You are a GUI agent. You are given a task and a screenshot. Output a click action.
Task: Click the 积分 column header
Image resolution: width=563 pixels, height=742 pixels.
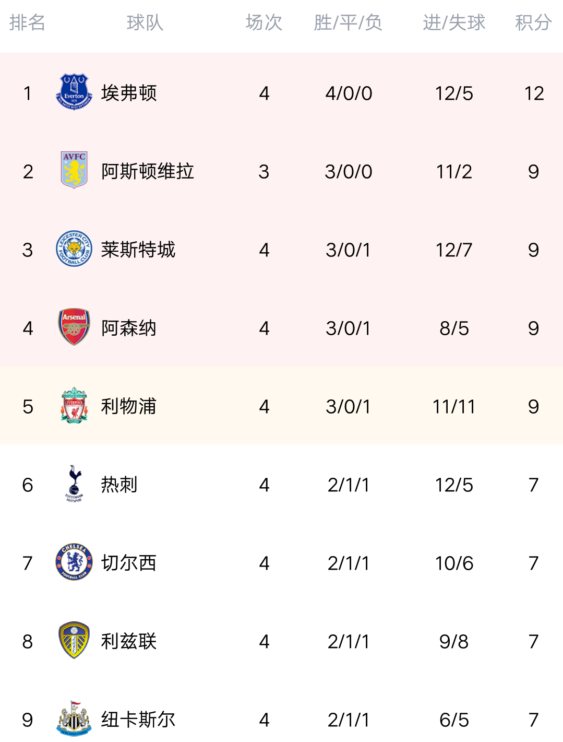pyautogui.click(x=533, y=22)
